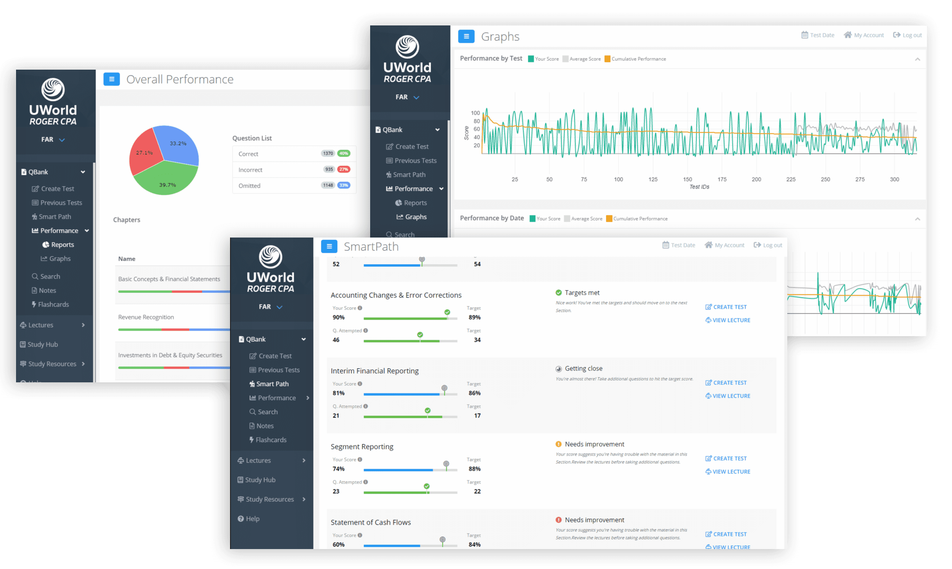Click Your Score info icon under Statement of Cash Flows
This screenshot has width=952, height=569.
tap(360, 535)
